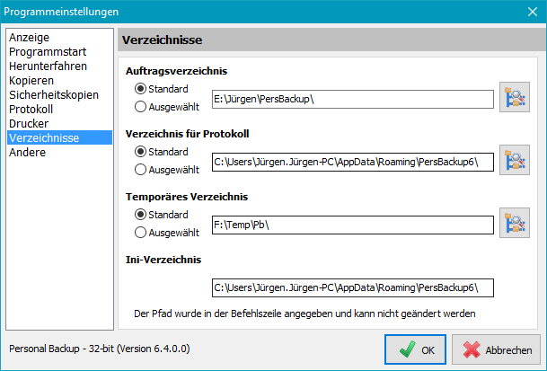This screenshot has height=371, width=547.
Task: Browse folder for Auftragsverzeichnis
Action: point(515,97)
